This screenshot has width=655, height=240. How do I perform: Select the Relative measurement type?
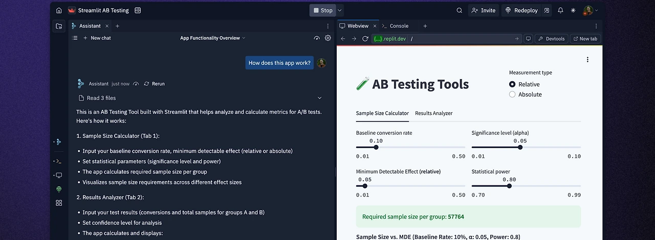click(x=512, y=84)
